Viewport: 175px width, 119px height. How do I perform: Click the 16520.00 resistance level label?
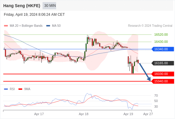pyautogui.click(x=161, y=35)
